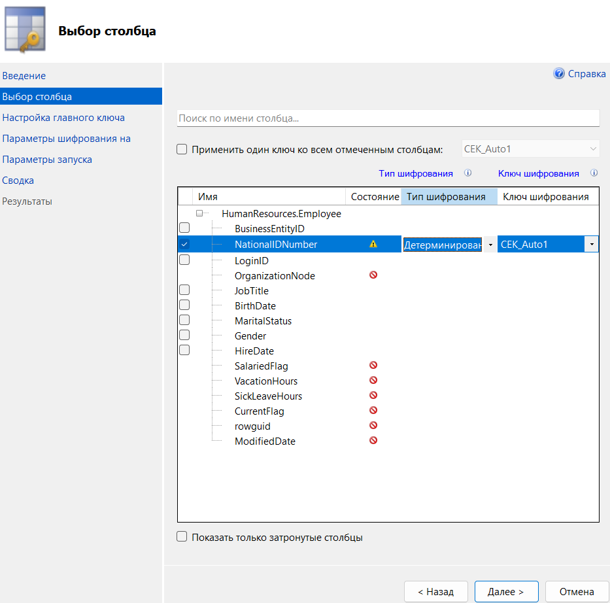Open encryption type dropdown arrow for NationalIDNumber

coord(490,245)
